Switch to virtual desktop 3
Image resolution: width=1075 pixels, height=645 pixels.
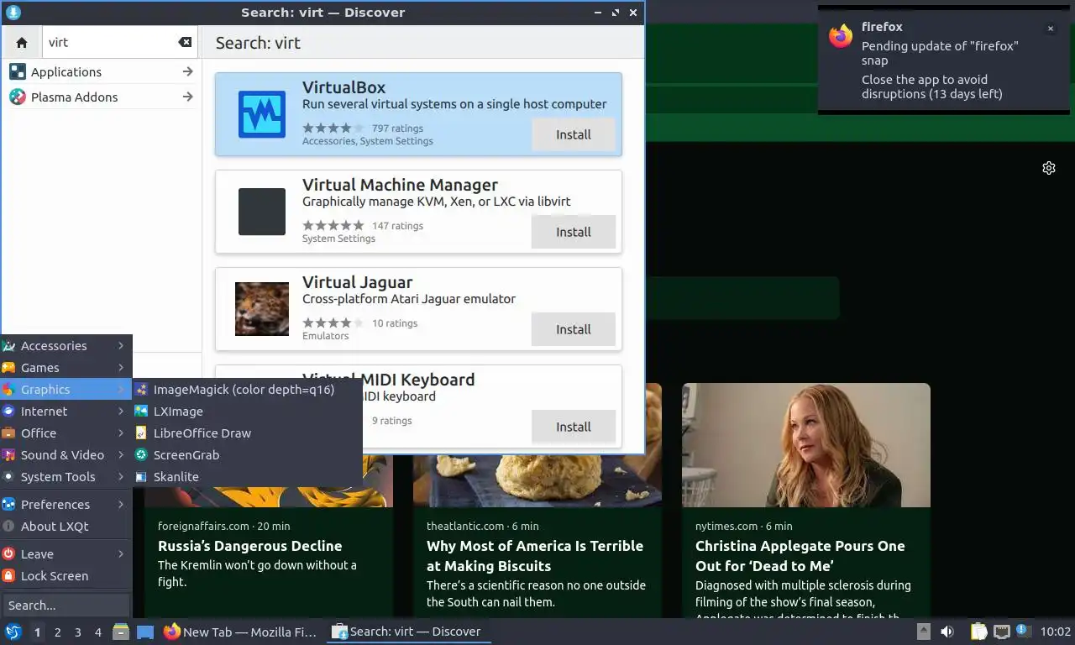click(x=77, y=632)
